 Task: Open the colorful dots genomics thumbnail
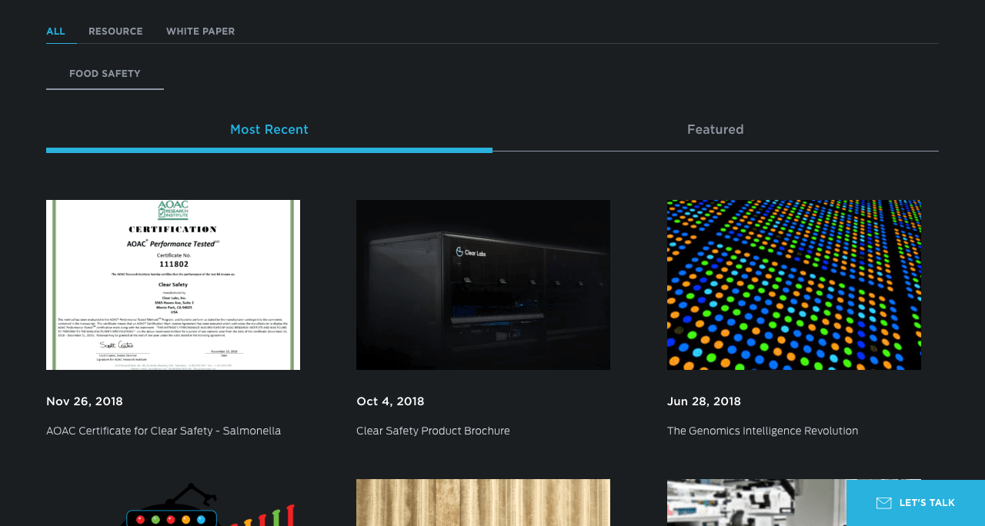click(794, 285)
